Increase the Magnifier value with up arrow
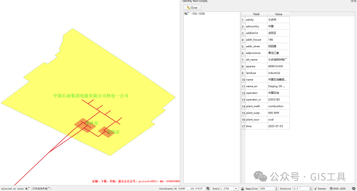This screenshot has width=357, height=191. tap(277, 188)
